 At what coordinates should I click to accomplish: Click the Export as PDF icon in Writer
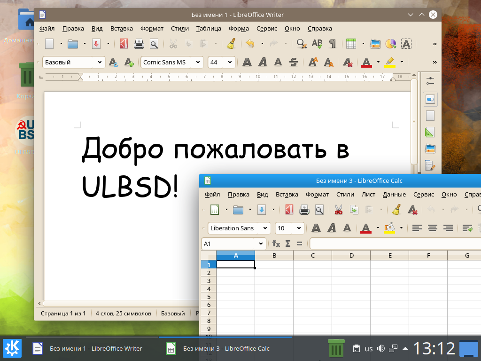tap(124, 44)
